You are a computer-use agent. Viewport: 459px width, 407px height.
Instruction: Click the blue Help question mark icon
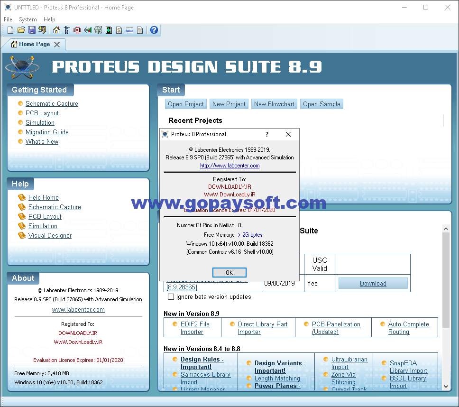pyautogui.click(x=154, y=30)
